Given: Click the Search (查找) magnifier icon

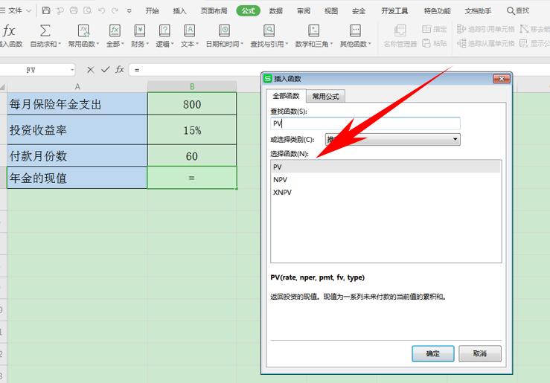Looking at the screenshot, I should (x=511, y=11).
